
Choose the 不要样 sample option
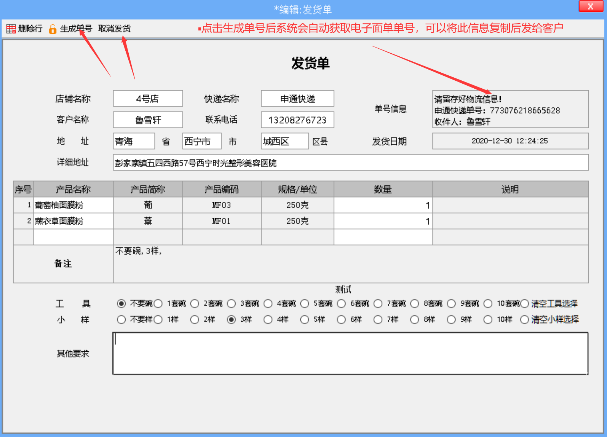121,320
